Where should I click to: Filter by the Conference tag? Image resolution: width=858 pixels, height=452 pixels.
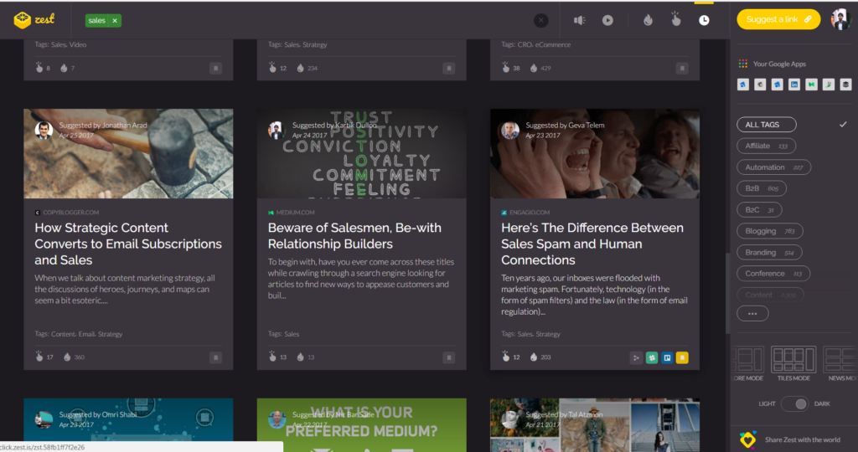(773, 273)
